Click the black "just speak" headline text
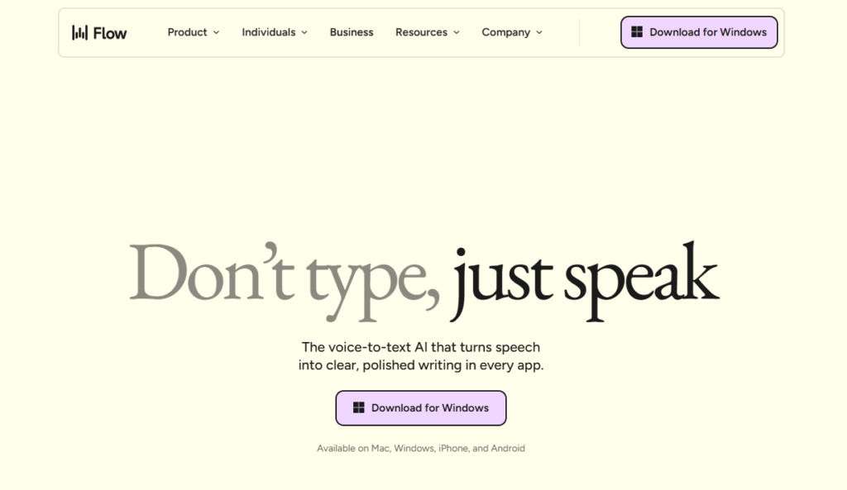847x490 pixels. click(585, 281)
